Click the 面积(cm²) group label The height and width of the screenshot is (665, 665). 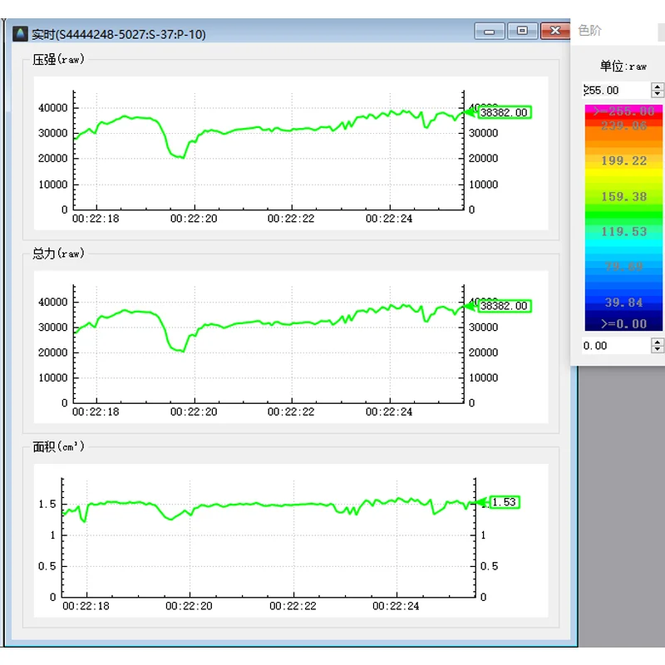(x=58, y=446)
